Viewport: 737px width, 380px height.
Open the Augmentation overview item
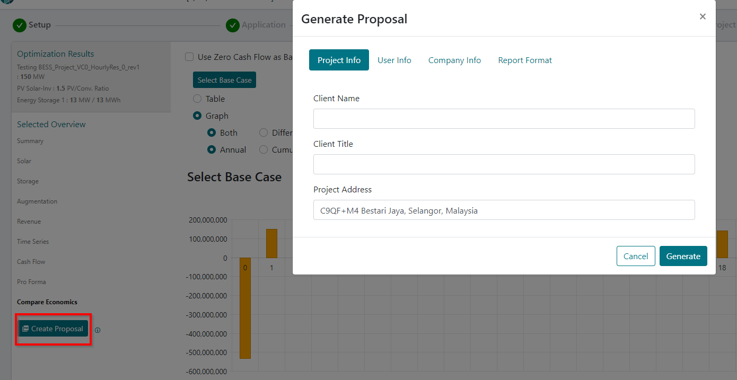pyautogui.click(x=37, y=201)
